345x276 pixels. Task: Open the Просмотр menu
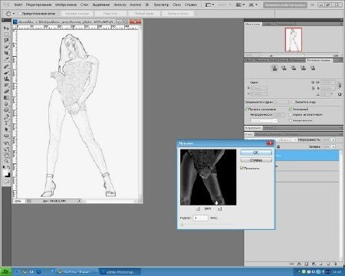161,5
